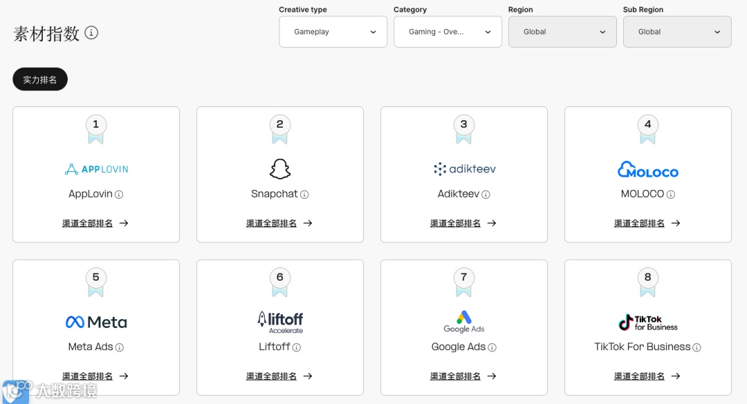Open 渠道全部排名 link under Liftoff
The image size is (747, 404).
(x=279, y=376)
